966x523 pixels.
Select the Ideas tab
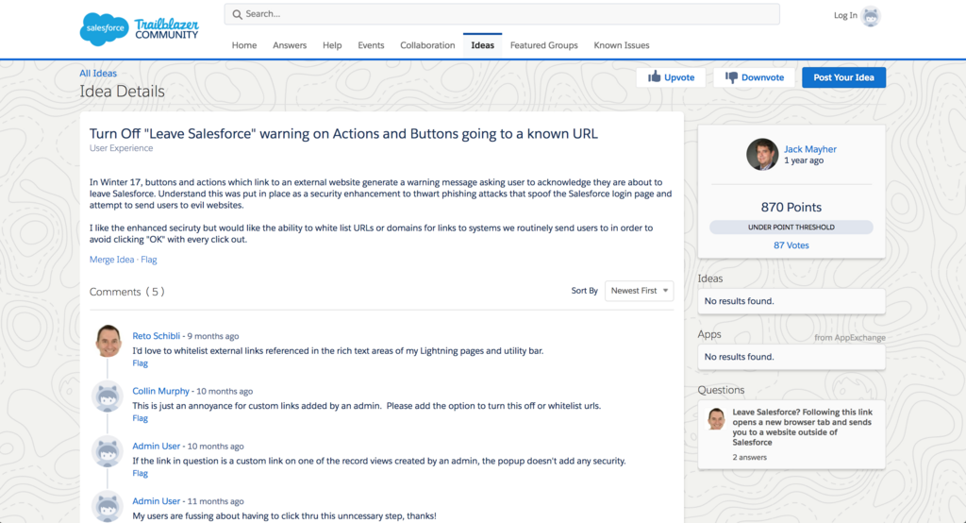pos(482,45)
